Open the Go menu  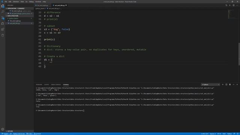click(x=27, y=1)
